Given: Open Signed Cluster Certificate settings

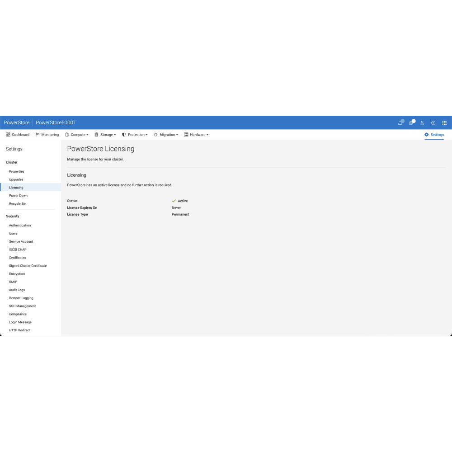Looking at the screenshot, I should tap(28, 266).
